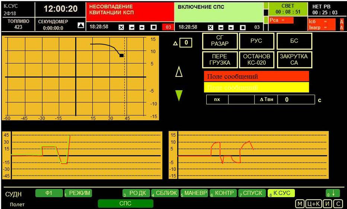The image size is (347, 209).
Task: Open the down-arrow 0 green button
Action: coord(333,193)
